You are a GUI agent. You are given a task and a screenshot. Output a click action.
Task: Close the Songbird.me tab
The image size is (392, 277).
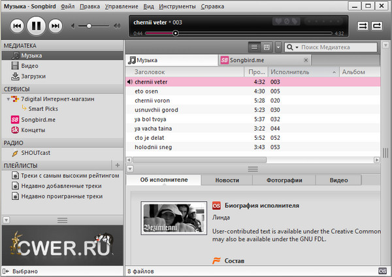pyautogui.click(x=305, y=59)
